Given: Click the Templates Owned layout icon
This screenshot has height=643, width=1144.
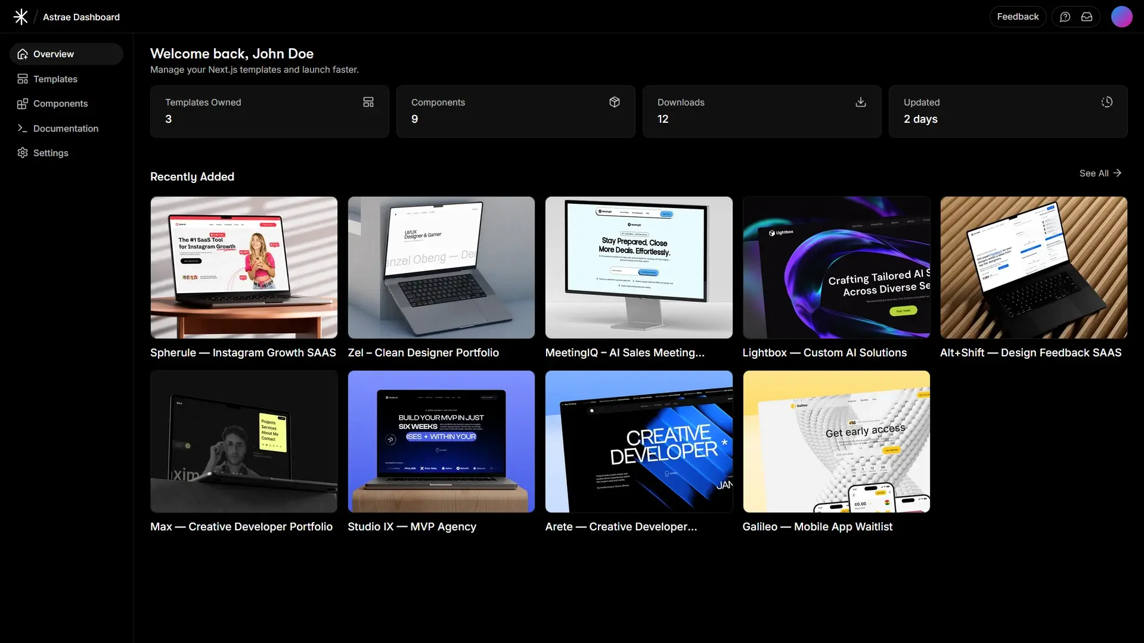Looking at the screenshot, I should [368, 102].
